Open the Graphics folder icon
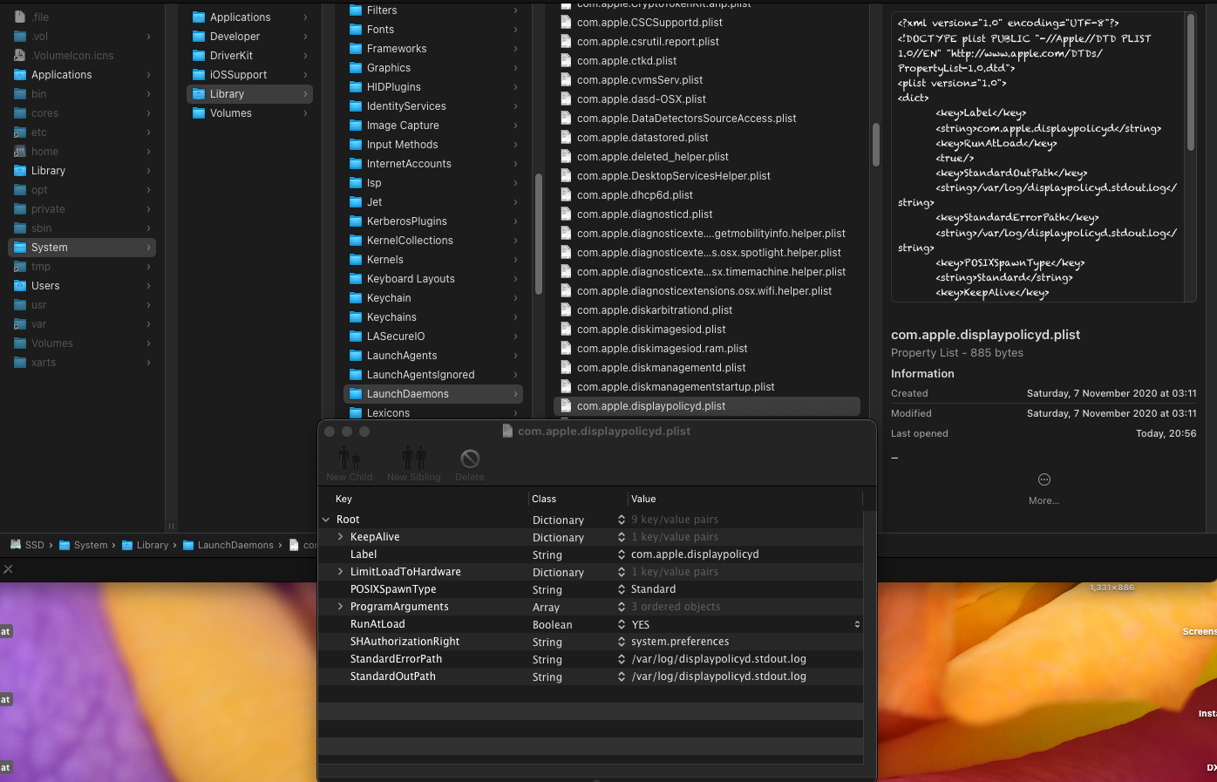Image resolution: width=1217 pixels, height=782 pixels. tap(356, 68)
